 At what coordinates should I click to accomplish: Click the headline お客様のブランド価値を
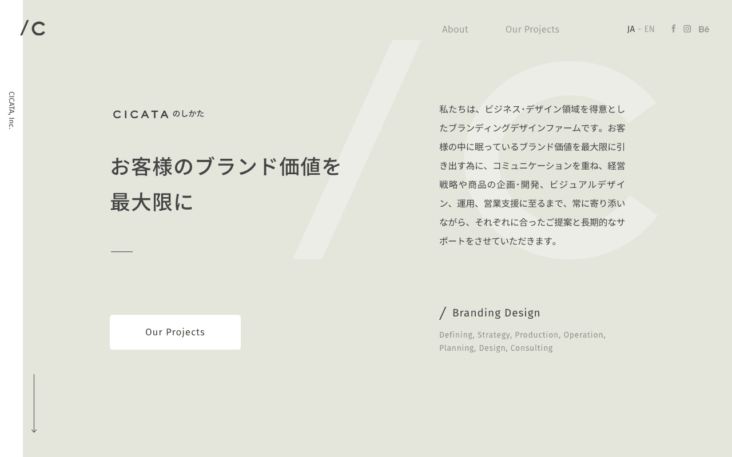click(225, 167)
